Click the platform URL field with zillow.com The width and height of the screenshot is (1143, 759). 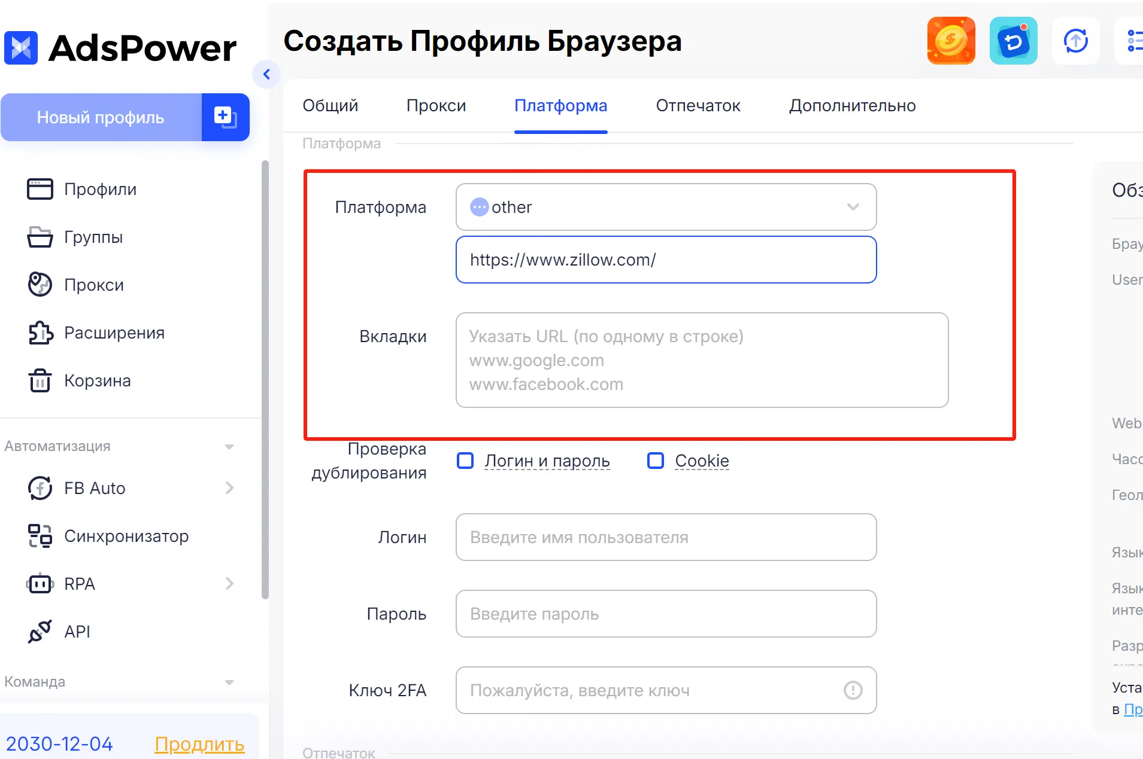coord(666,260)
